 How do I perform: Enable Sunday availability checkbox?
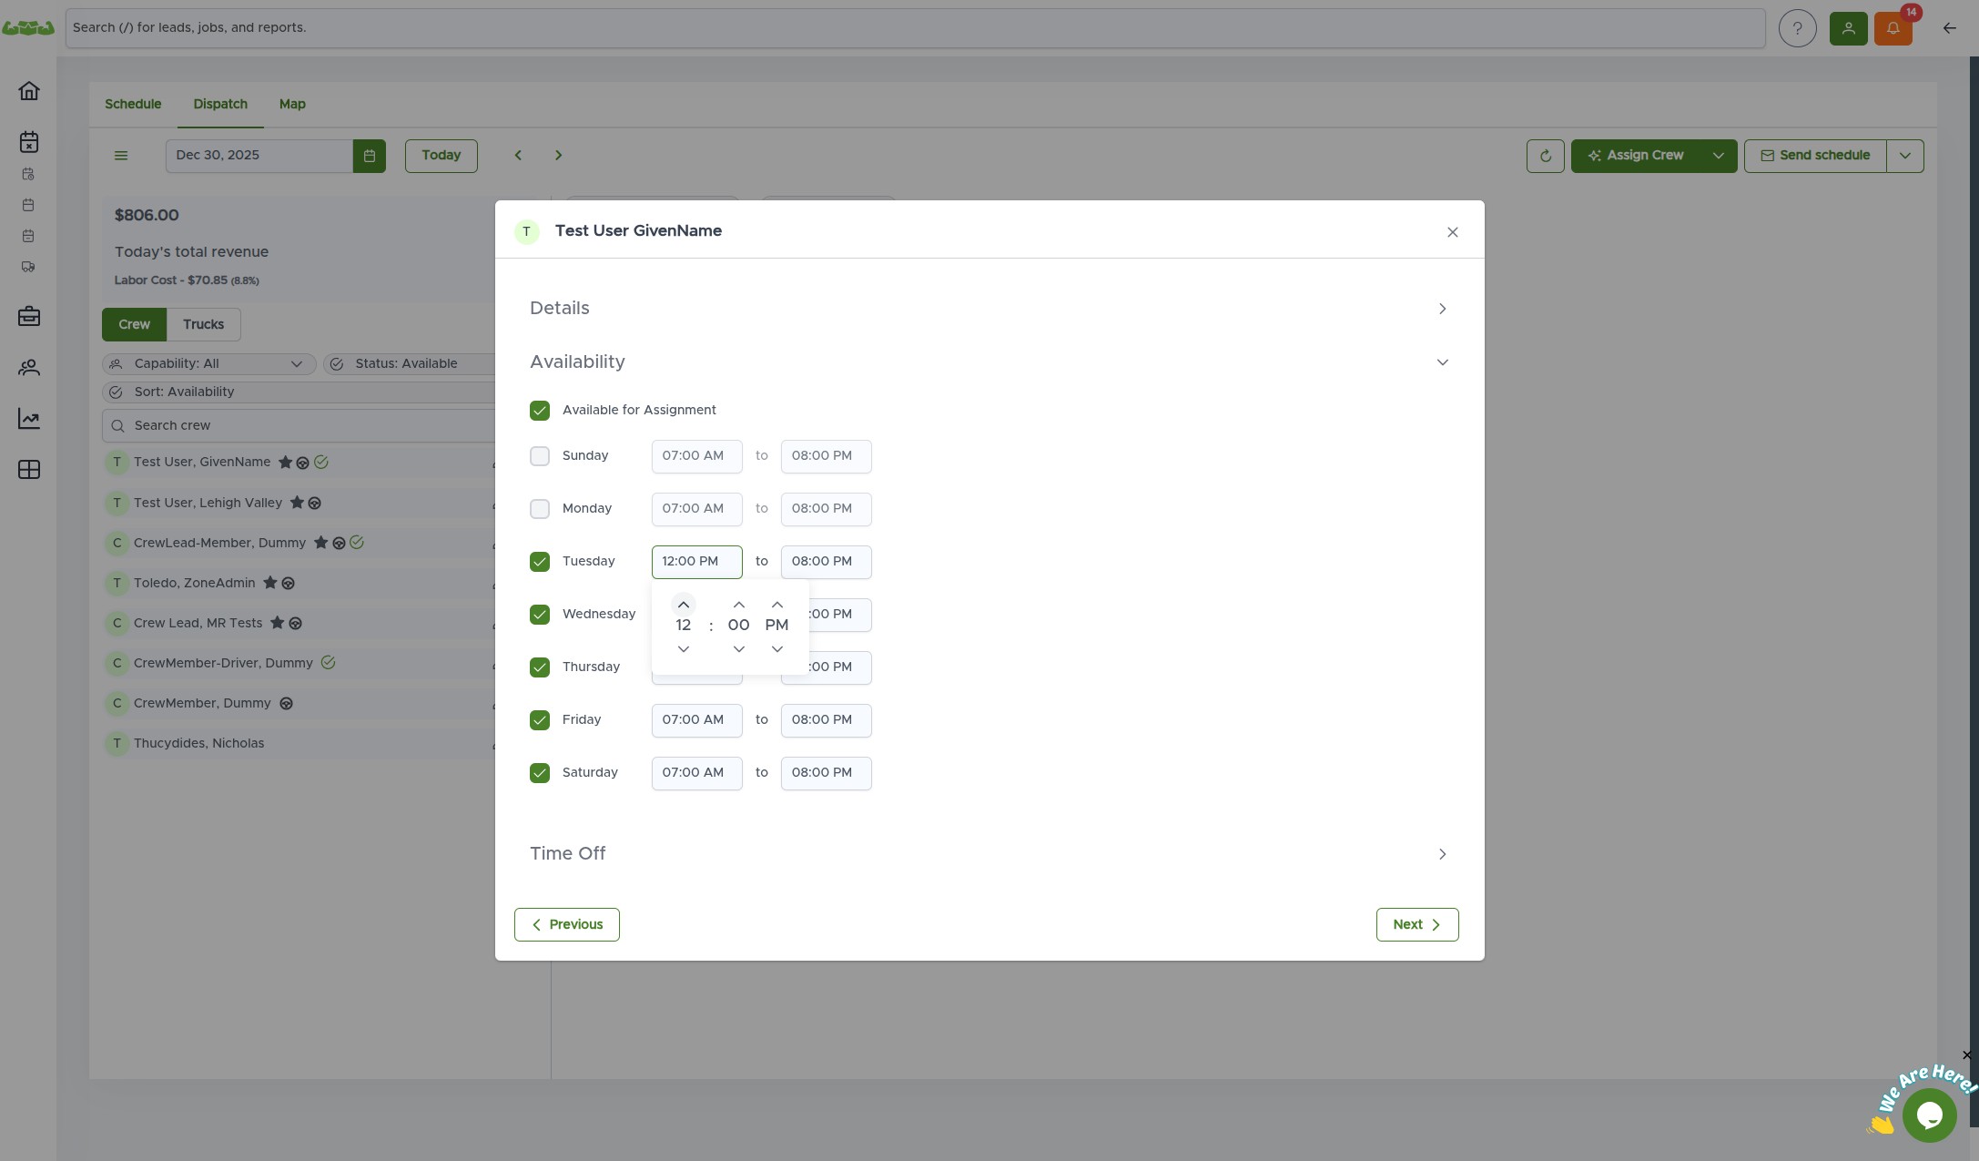[x=540, y=456]
